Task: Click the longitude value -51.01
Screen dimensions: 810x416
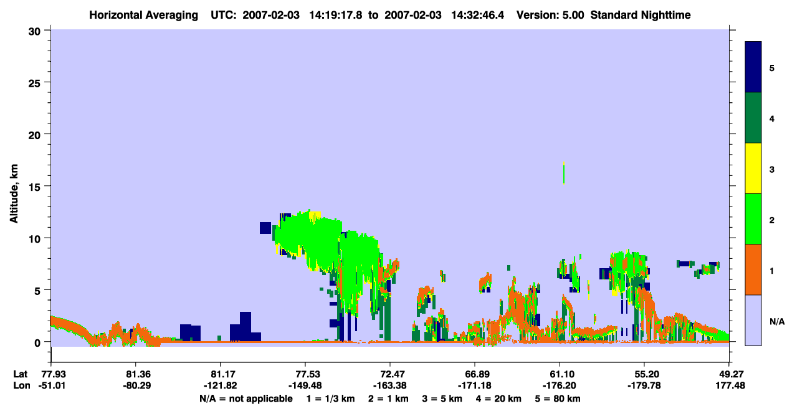Action: click(x=50, y=385)
